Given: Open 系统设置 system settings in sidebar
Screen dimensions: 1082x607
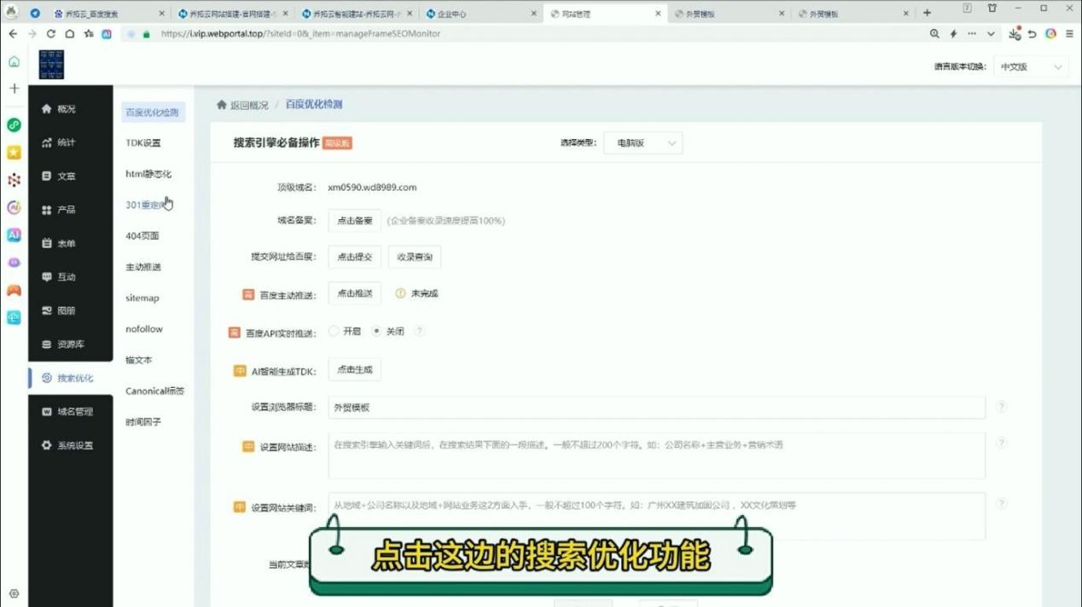Looking at the screenshot, I should [x=67, y=446].
